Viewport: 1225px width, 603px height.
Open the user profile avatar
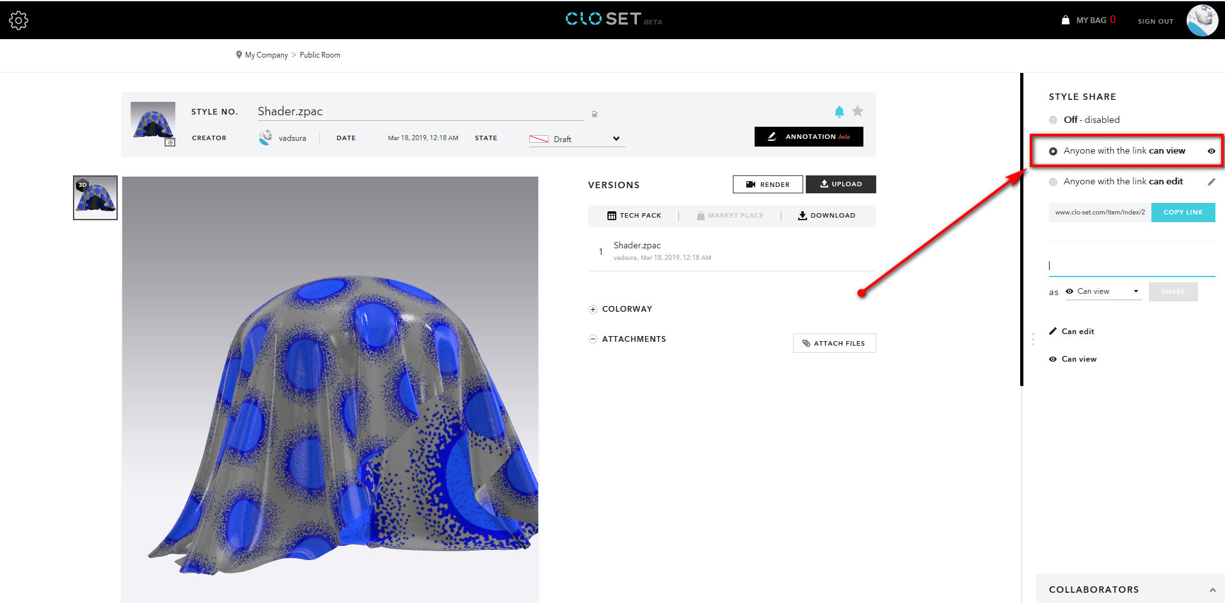(1202, 20)
